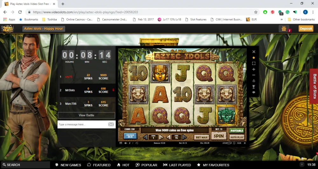Viewport: 318px width, 169px height.
Task: Open the gift box rewards icon
Action: tap(284, 29)
